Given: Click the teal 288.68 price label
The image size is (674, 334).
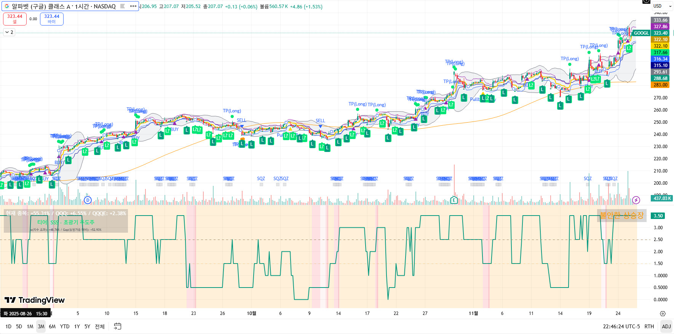Looking at the screenshot, I should (x=660, y=78).
